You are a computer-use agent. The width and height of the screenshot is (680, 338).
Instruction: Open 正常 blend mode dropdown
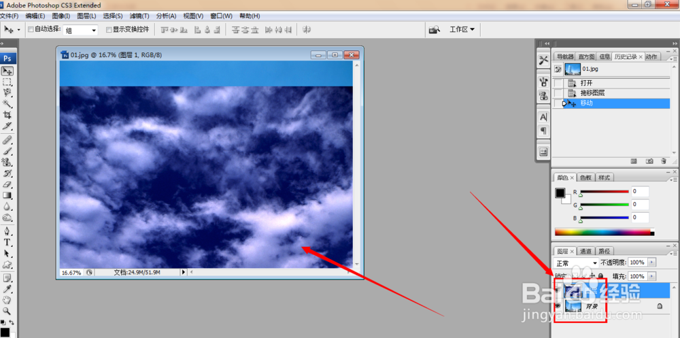pyautogui.click(x=577, y=263)
